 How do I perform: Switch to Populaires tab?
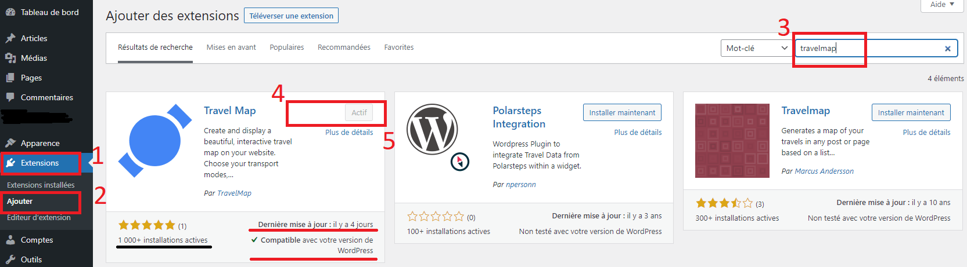[x=287, y=47]
